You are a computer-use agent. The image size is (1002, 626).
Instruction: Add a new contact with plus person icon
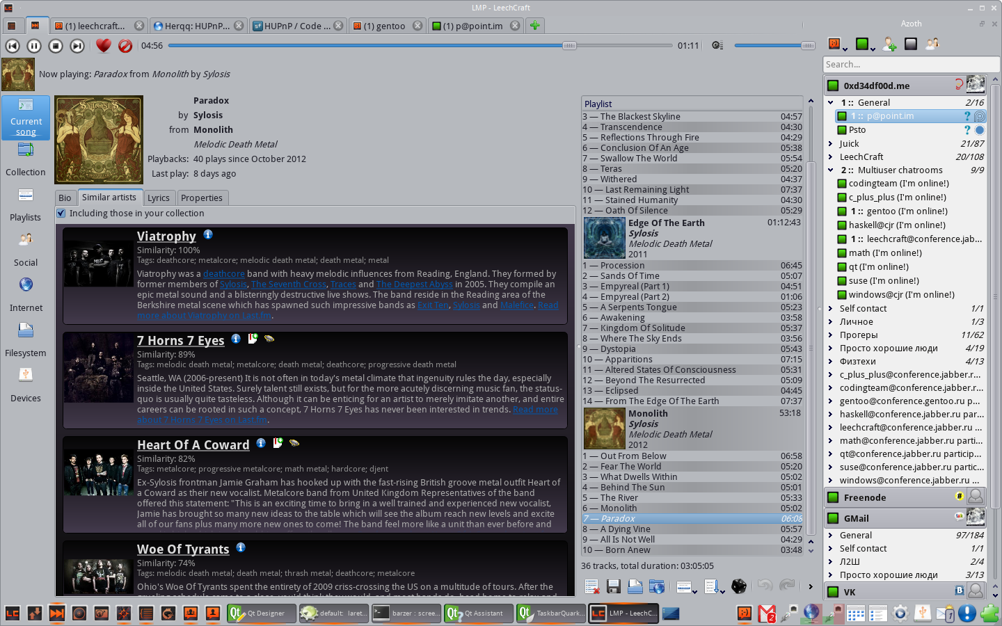[x=889, y=45]
